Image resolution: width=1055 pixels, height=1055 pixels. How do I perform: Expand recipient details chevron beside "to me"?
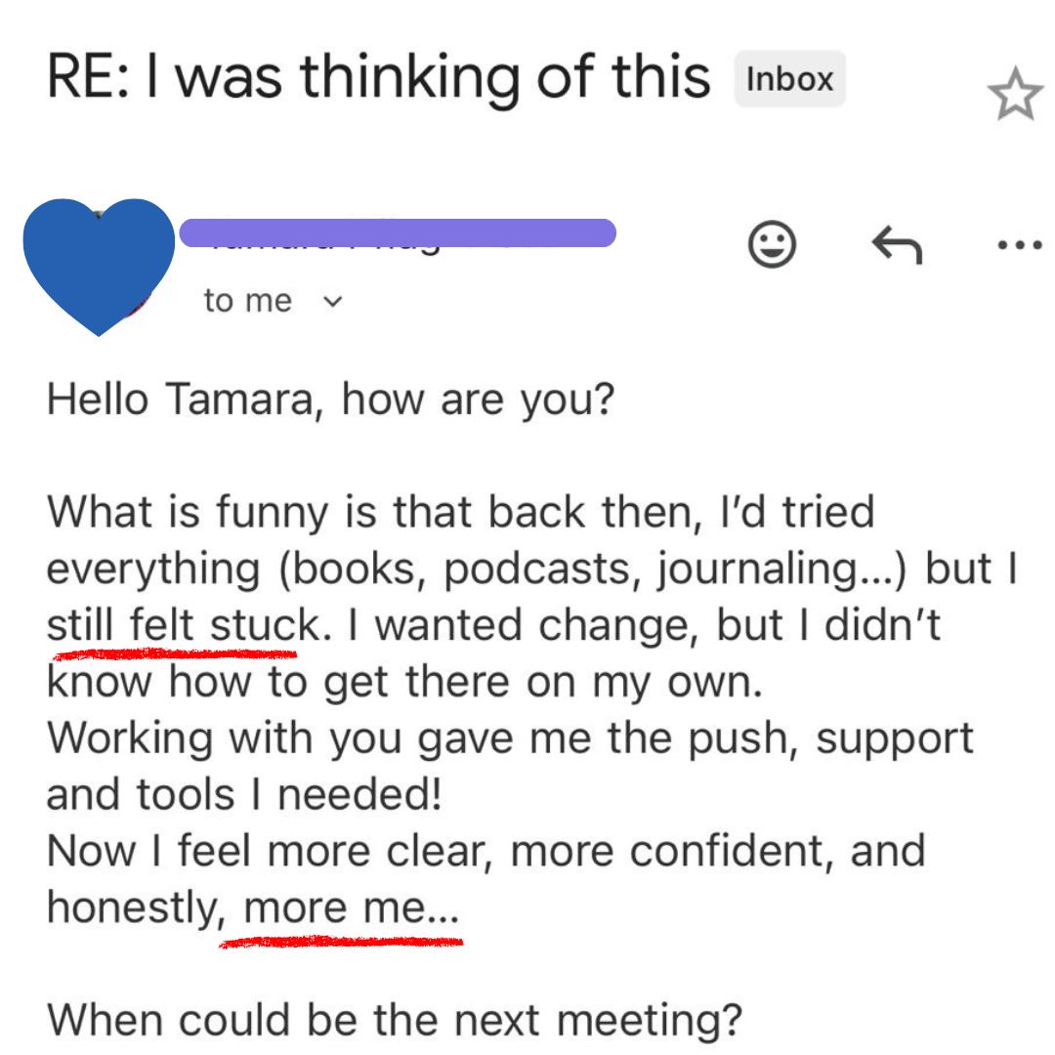point(333,301)
